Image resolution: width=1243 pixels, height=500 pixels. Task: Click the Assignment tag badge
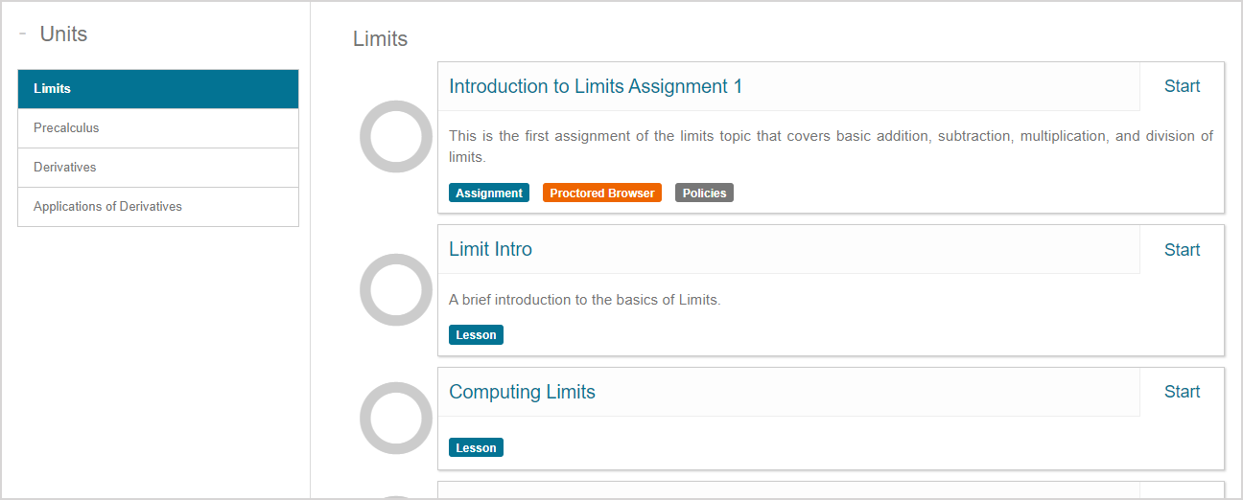click(489, 193)
